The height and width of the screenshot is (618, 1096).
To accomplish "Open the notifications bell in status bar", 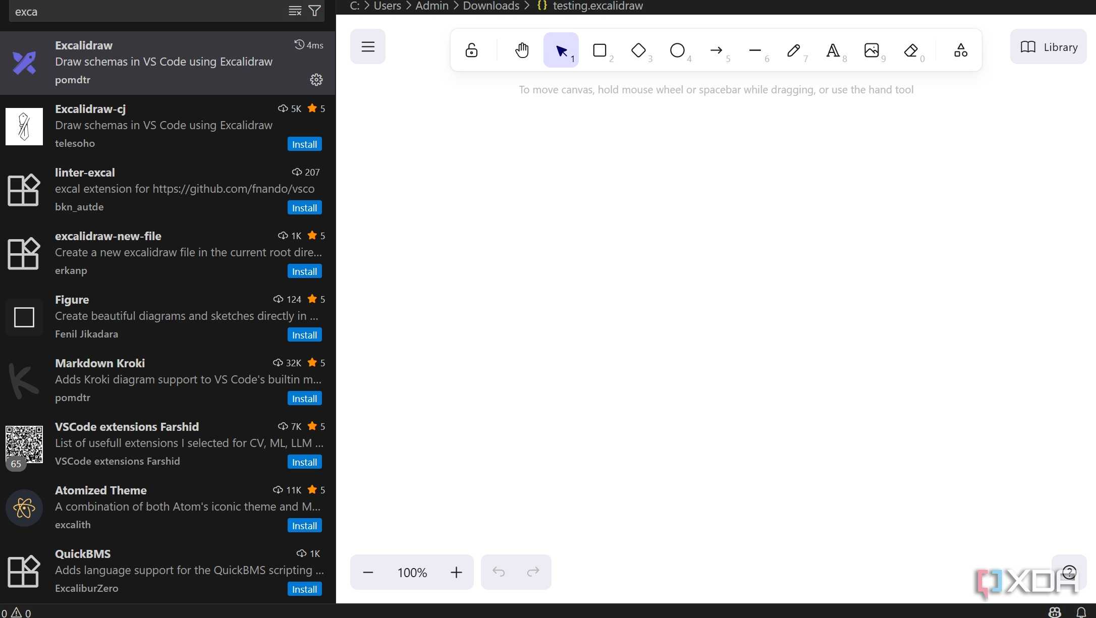I will click(1081, 612).
